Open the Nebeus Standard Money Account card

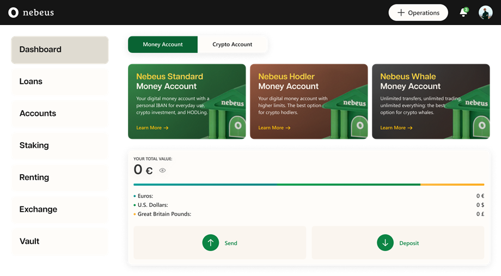click(x=187, y=102)
